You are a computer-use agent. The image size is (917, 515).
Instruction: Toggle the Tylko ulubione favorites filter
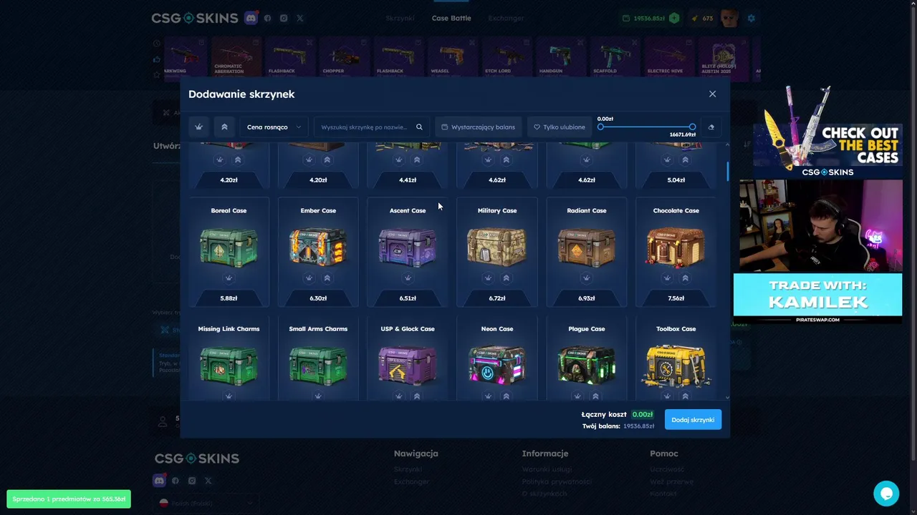coord(559,127)
